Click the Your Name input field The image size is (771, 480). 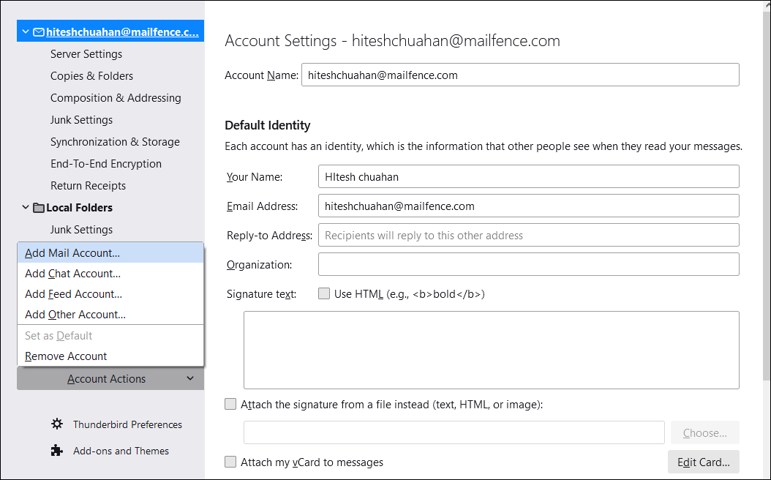(x=529, y=176)
